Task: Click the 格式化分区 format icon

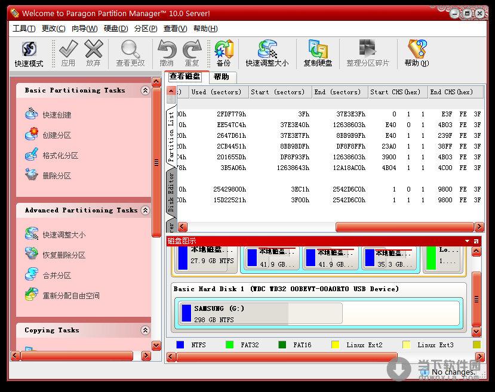Action: click(x=31, y=154)
